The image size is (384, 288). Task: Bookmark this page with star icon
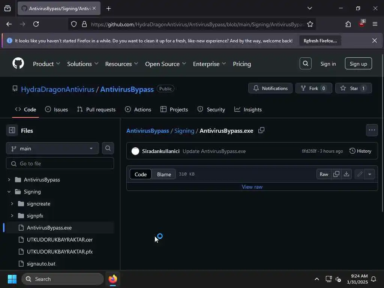[310, 24]
